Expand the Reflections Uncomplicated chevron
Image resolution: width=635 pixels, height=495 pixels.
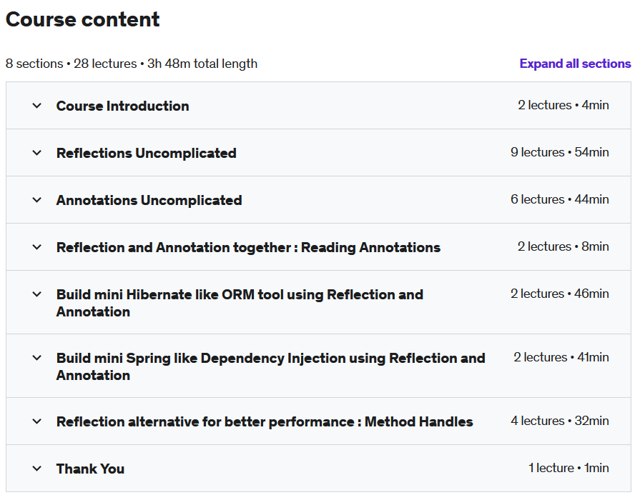pyautogui.click(x=37, y=153)
